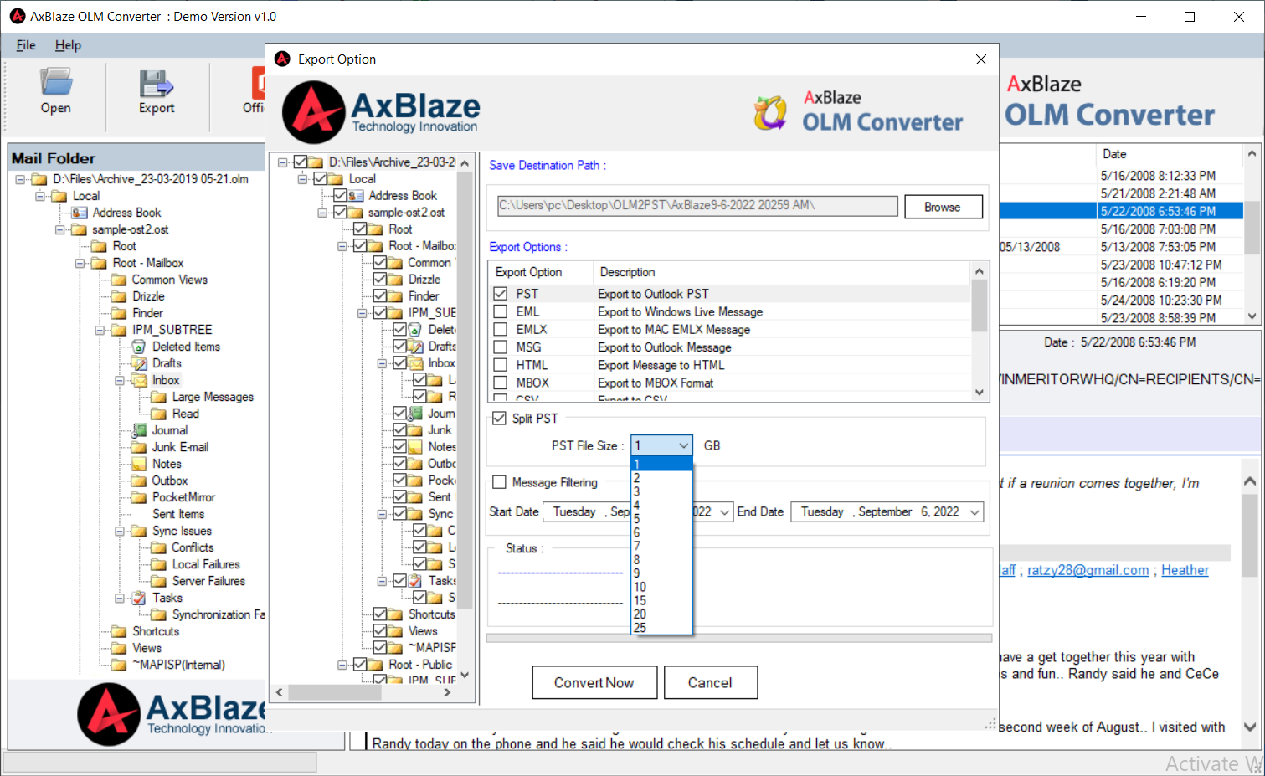Select Read folder icon in Mail Folder tree
The width and height of the screenshot is (1265, 776).
point(159,414)
